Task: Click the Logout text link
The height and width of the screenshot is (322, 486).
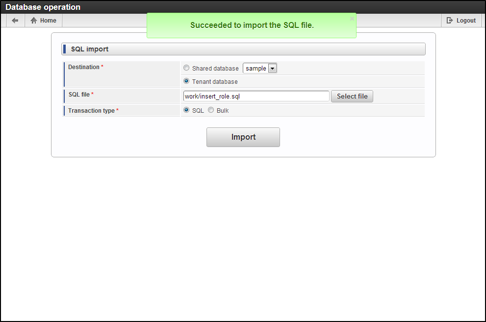Action: point(466,21)
